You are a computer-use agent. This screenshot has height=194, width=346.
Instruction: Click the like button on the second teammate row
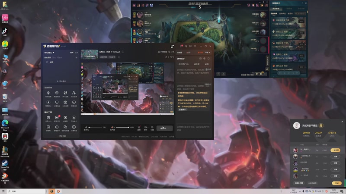tap(335, 156)
